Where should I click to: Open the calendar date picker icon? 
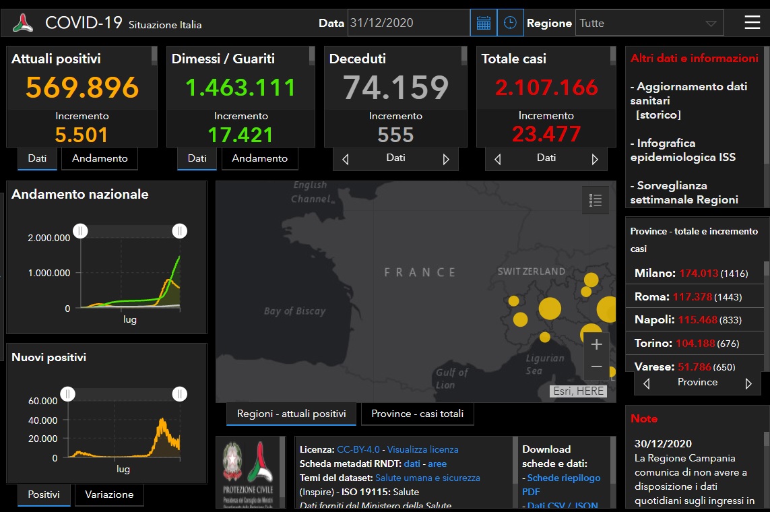coord(483,23)
